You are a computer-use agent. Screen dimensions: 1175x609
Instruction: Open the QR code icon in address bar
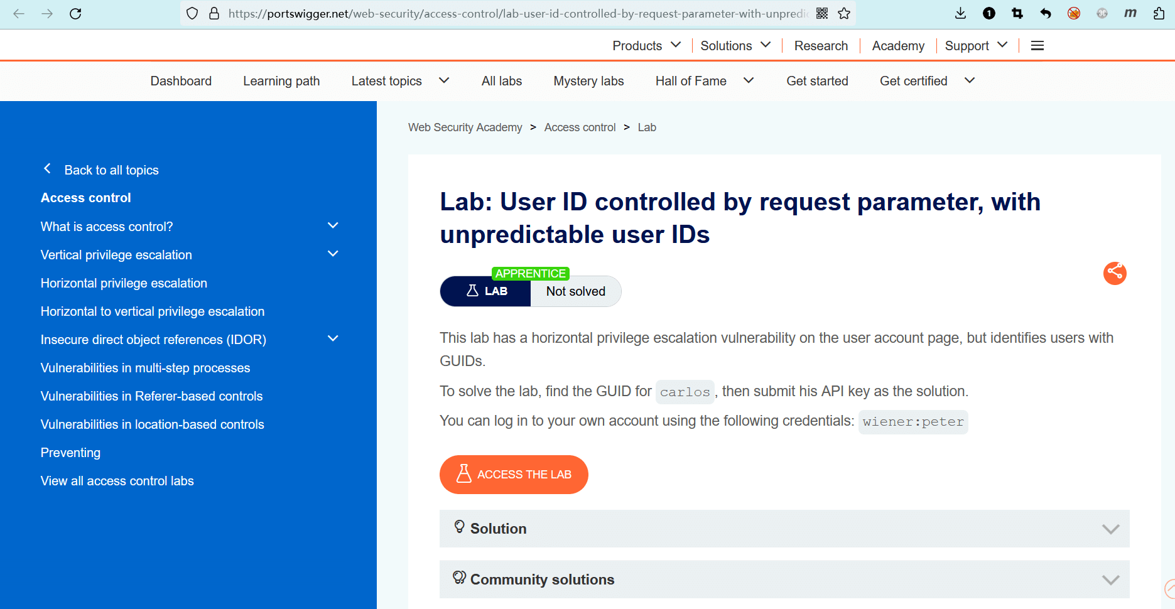pyautogui.click(x=822, y=13)
